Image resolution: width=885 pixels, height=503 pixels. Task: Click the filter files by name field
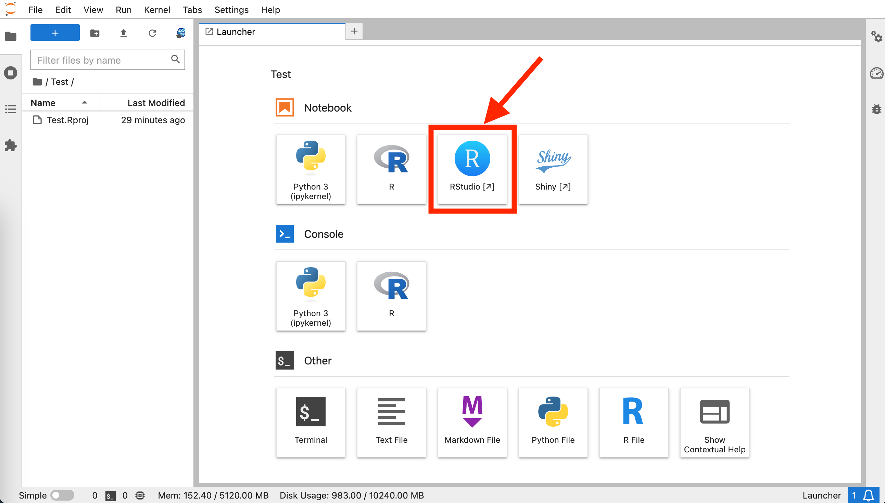[108, 60]
